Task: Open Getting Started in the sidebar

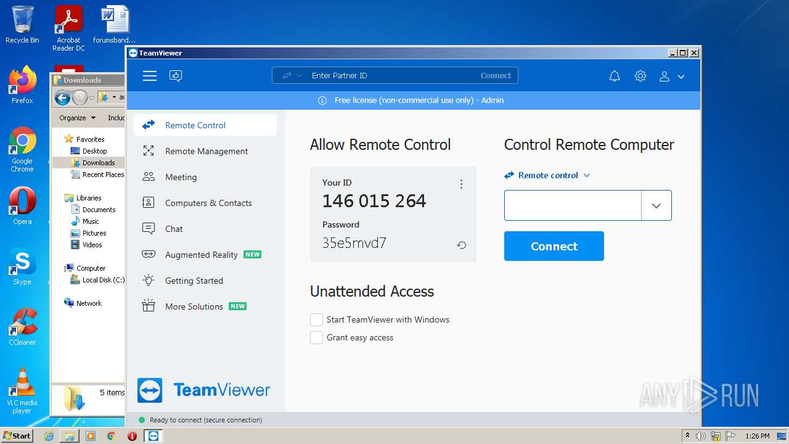Action: [x=205, y=281]
